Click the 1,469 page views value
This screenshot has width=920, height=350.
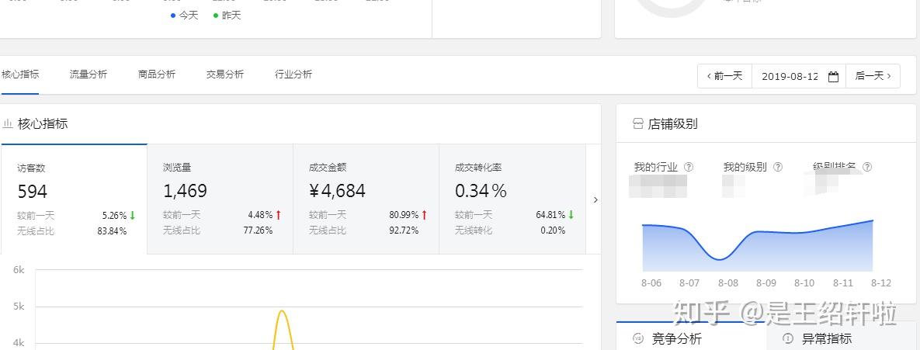tap(185, 191)
